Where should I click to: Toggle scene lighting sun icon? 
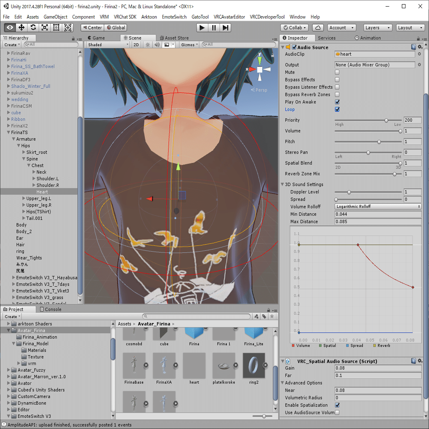(148, 45)
